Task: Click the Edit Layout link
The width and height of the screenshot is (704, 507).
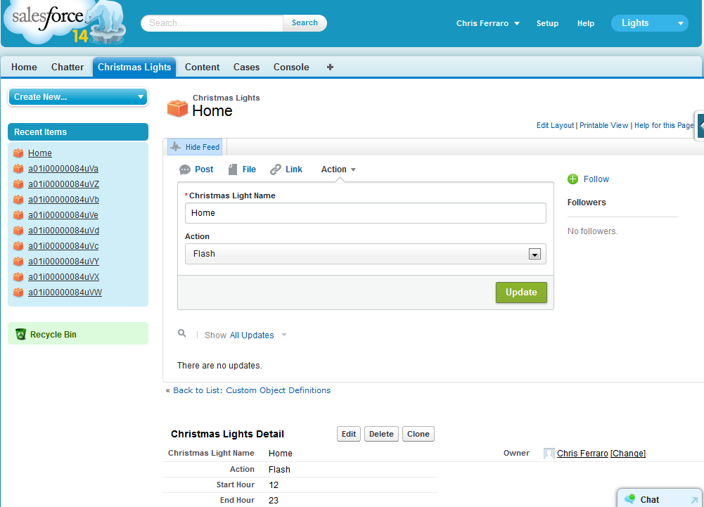Action: click(555, 125)
